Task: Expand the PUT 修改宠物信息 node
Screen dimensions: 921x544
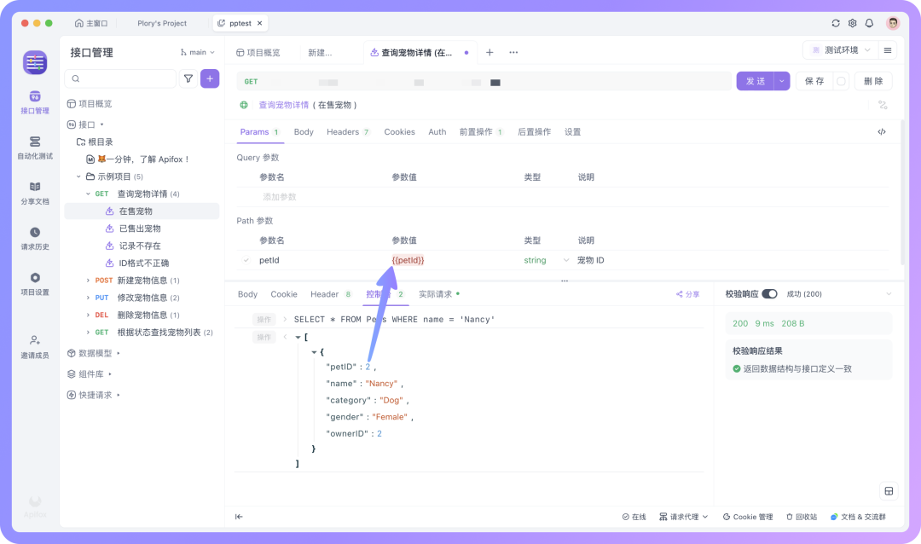Action: pyautogui.click(x=88, y=298)
